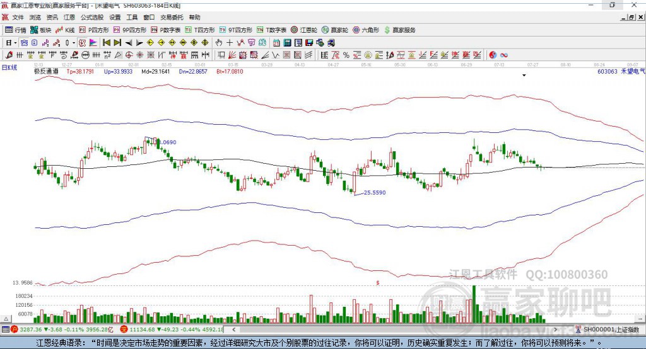The height and width of the screenshot is (349, 646).
Task: Open the 9T四方形 tool
Action: tap(236, 30)
